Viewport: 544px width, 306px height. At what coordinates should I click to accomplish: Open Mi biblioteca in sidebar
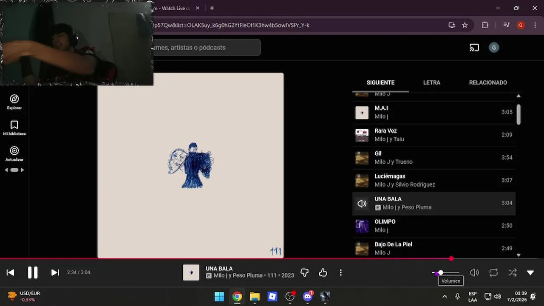coord(14,128)
